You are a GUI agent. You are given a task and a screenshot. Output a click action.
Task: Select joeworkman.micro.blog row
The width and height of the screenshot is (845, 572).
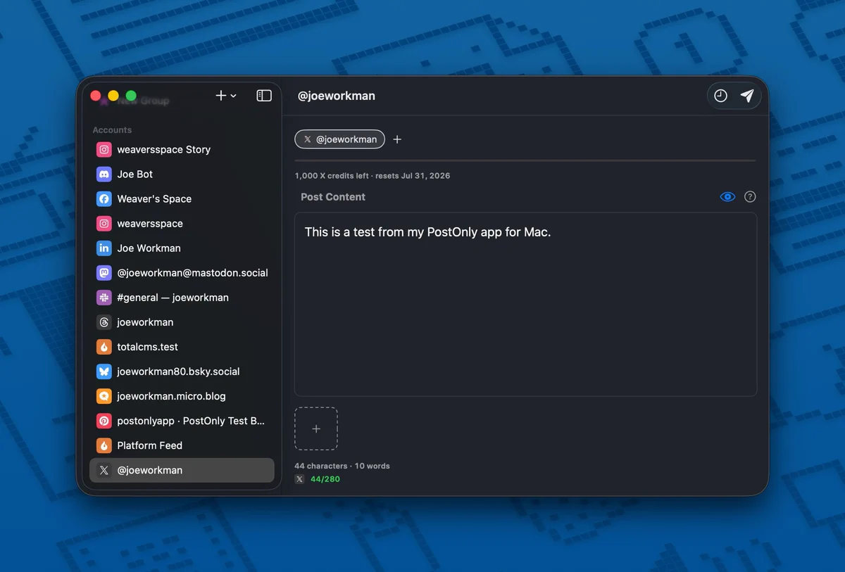[182, 396]
